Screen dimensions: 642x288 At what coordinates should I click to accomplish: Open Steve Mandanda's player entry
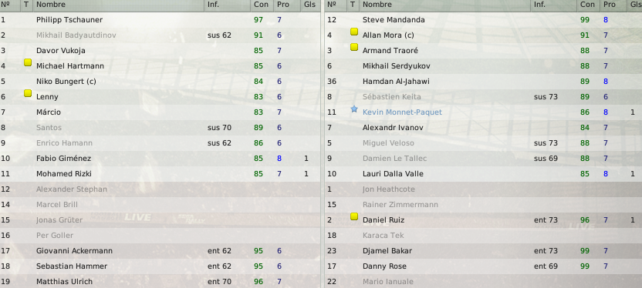(x=484, y=19)
